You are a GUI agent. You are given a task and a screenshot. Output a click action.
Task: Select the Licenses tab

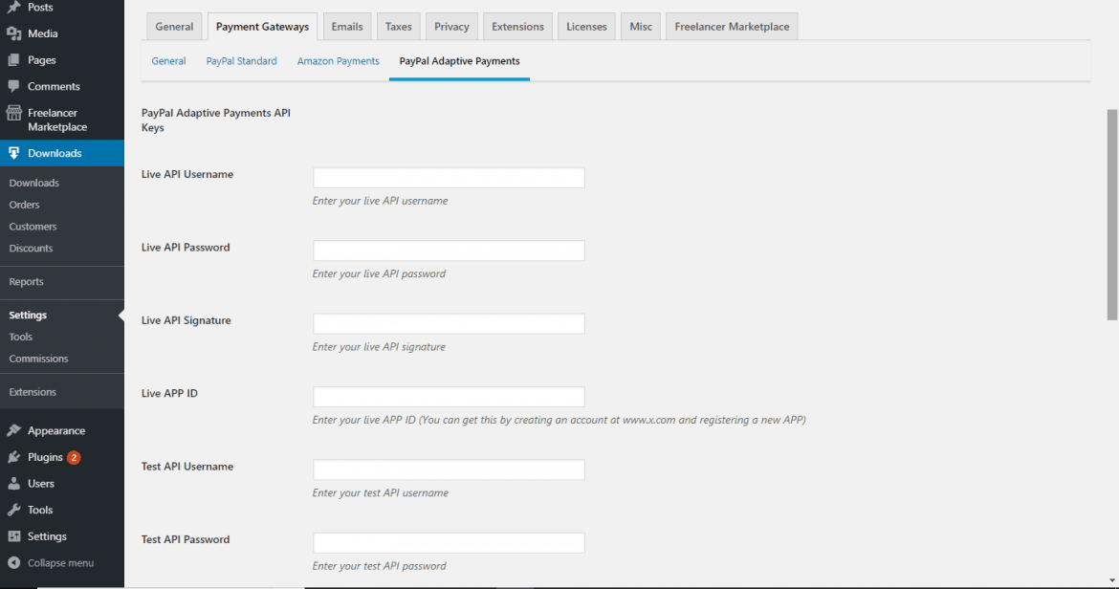[586, 27]
